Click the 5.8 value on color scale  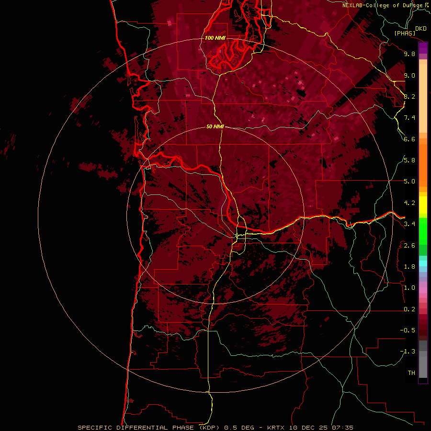pos(409,160)
